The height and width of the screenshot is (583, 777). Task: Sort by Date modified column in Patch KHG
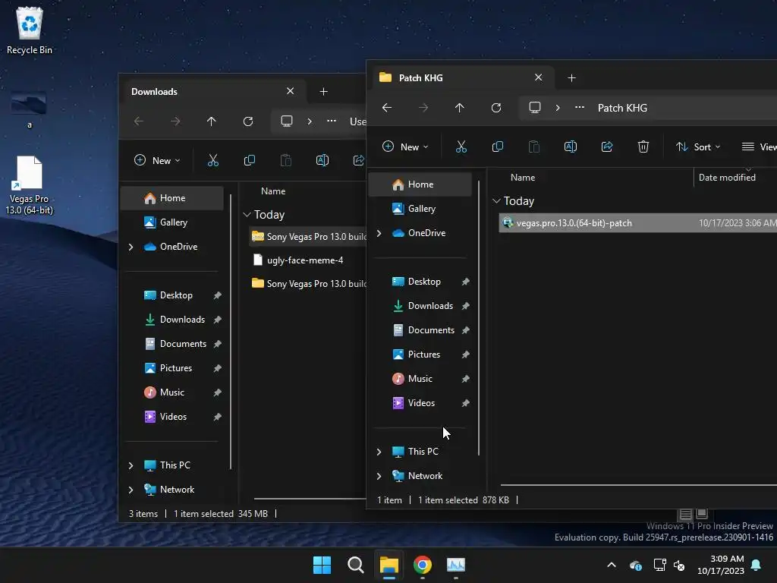click(727, 178)
